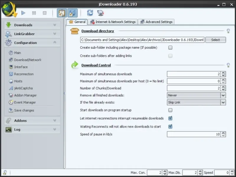Uncheck Waiting Reconnects will not allow new downloads

click(x=170, y=127)
